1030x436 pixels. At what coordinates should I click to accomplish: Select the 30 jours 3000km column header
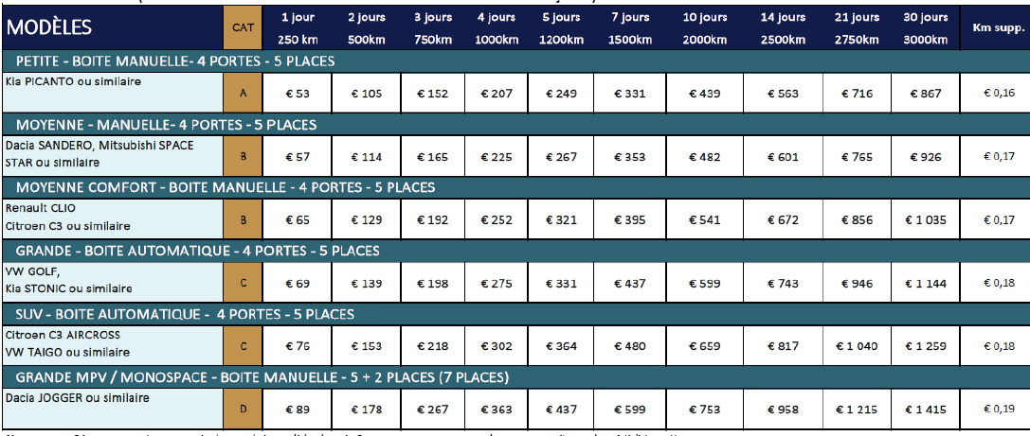tap(926, 28)
